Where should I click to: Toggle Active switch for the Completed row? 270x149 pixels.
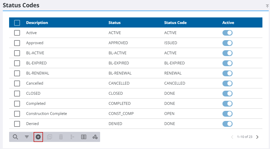point(227,104)
